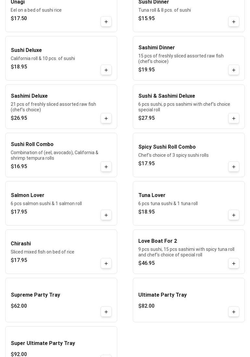The image size is (250, 357).
Task: Add Sushi Dinner with plus icon
Action: [x=234, y=22]
